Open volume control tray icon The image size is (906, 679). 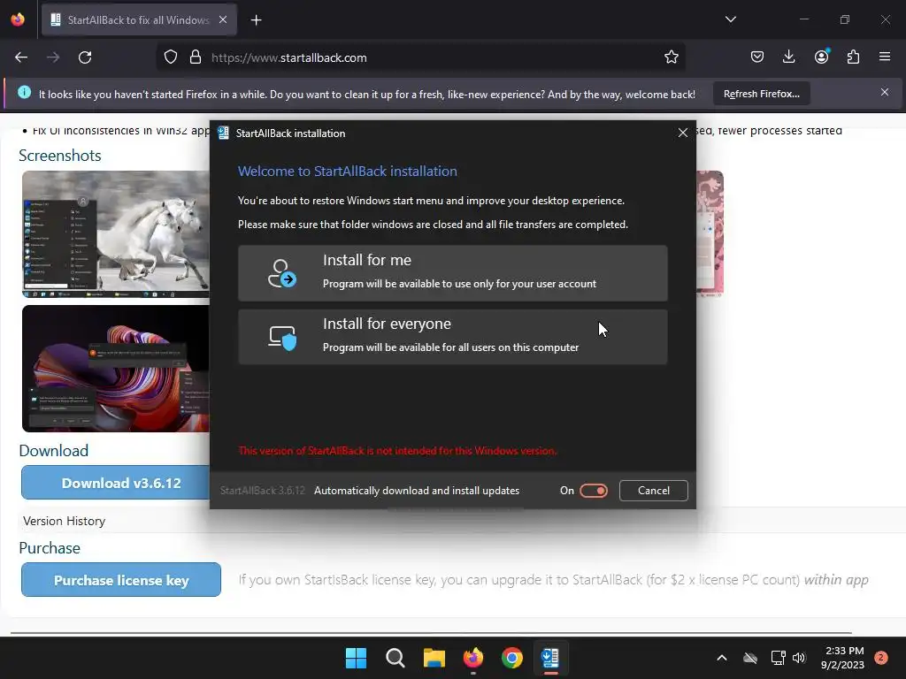[799, 658]
